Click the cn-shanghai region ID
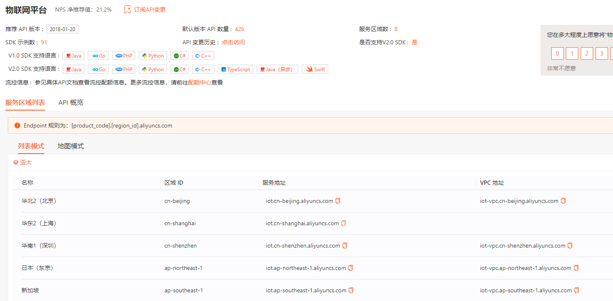The width and height of the screenshot is (613, 301). tap(180, 223)
